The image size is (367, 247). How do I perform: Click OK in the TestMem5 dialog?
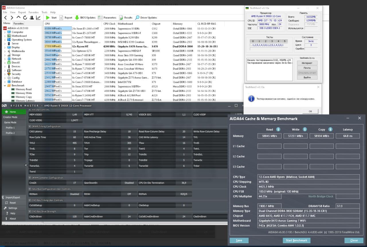(310, 111)
